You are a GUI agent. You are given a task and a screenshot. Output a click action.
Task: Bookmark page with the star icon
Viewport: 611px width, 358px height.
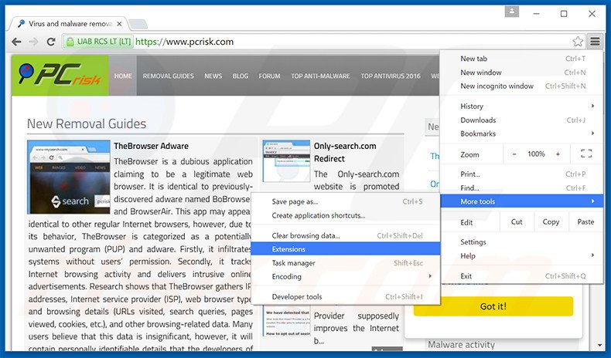click(578, 41)
